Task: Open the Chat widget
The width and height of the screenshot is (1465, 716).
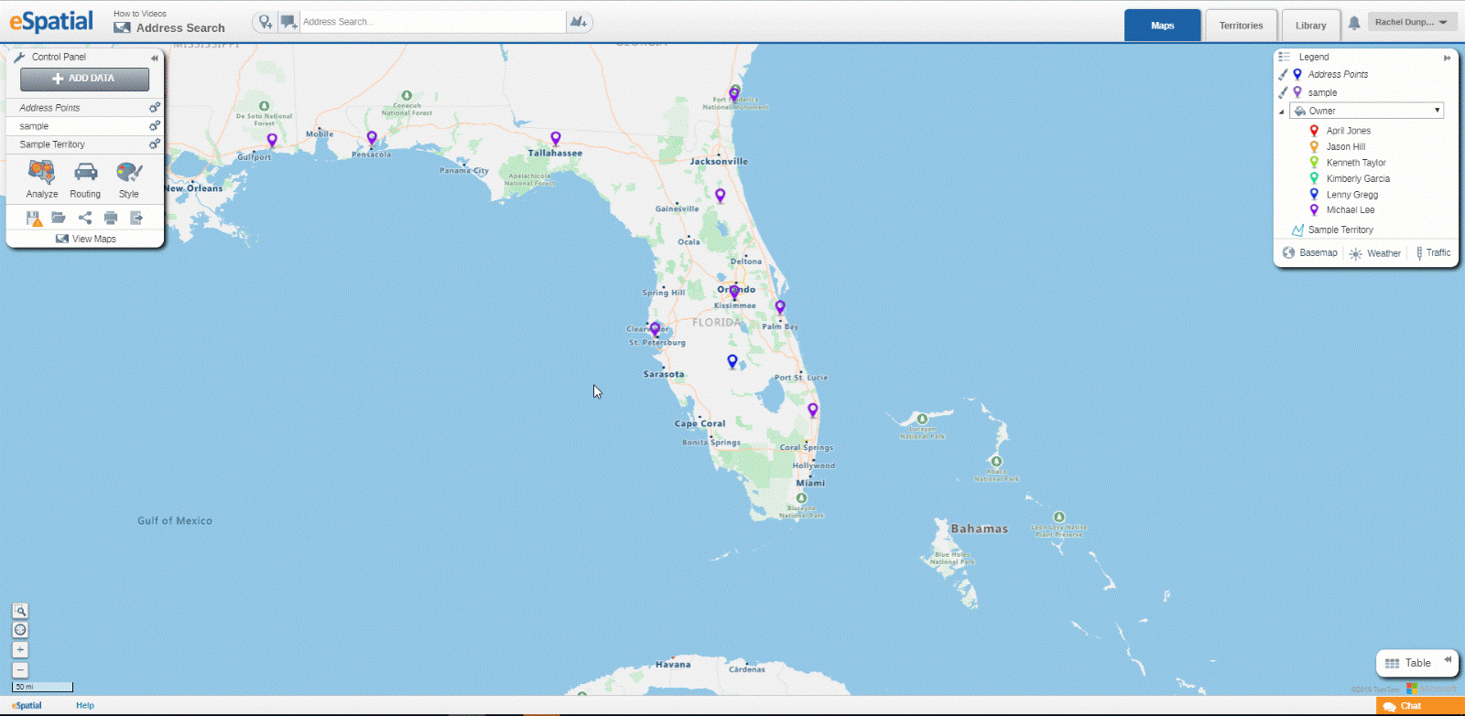Action: (x=1419, y=706)
